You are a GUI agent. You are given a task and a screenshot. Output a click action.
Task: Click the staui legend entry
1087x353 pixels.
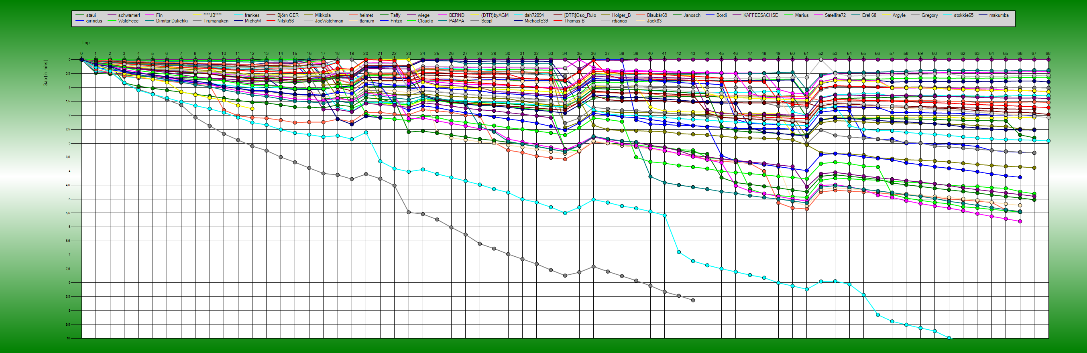(x=91, y=15)
